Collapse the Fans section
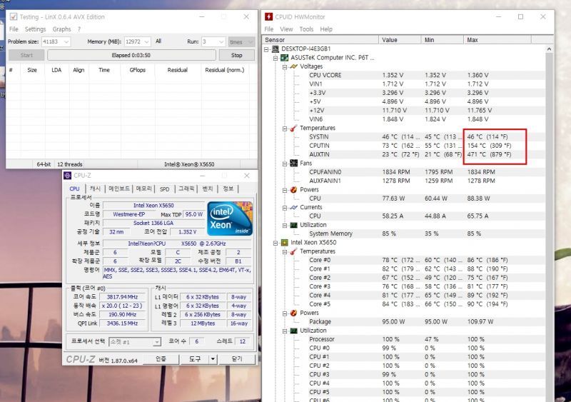This screenshot has height=402, width=571. click(285, 164)
